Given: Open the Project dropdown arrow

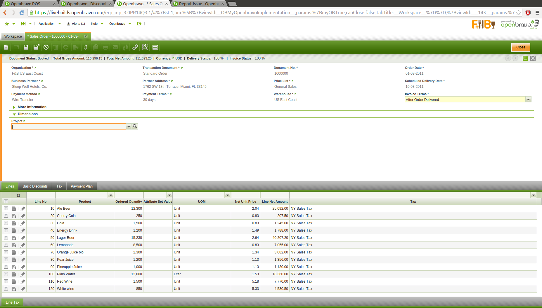Looking at the screenshot, I should tap(129, 127).
